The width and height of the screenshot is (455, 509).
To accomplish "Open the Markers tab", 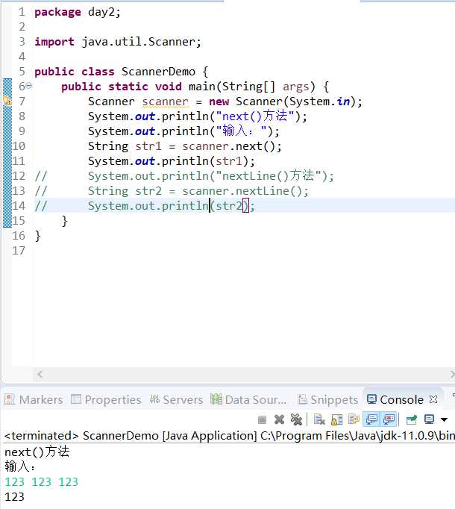I will pos(34,399).
